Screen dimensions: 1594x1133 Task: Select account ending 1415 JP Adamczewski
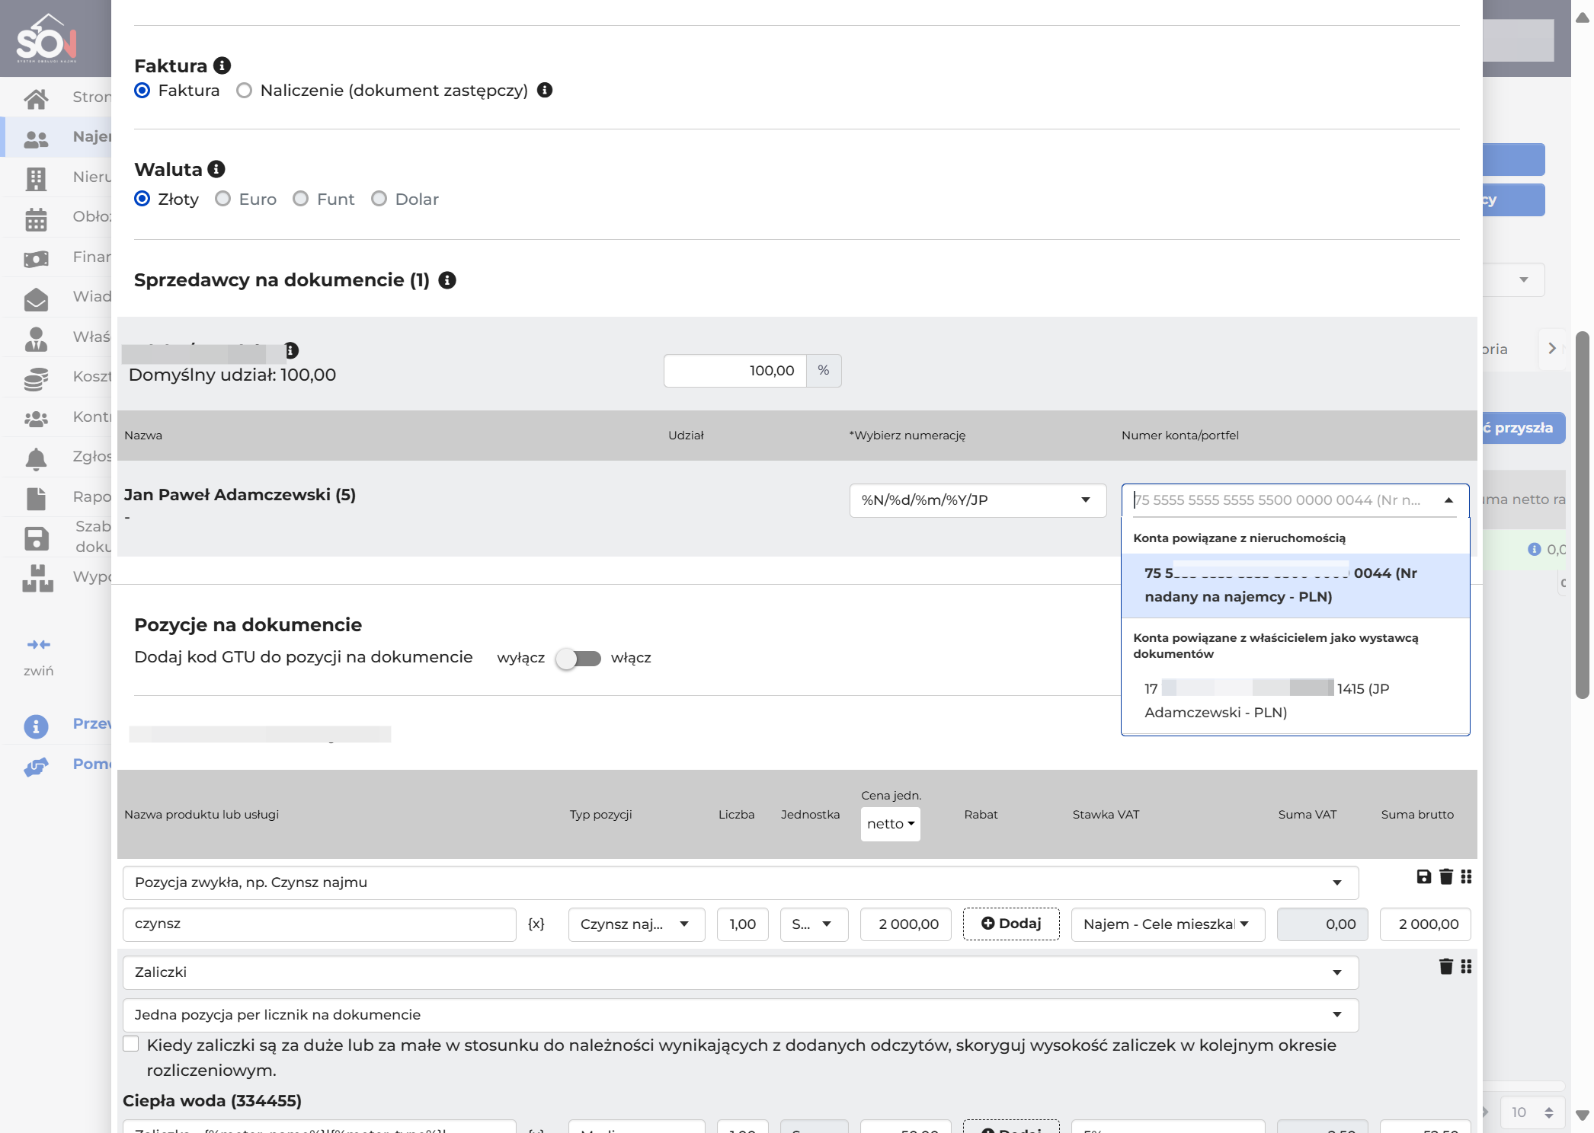(x=1295, y=701)
